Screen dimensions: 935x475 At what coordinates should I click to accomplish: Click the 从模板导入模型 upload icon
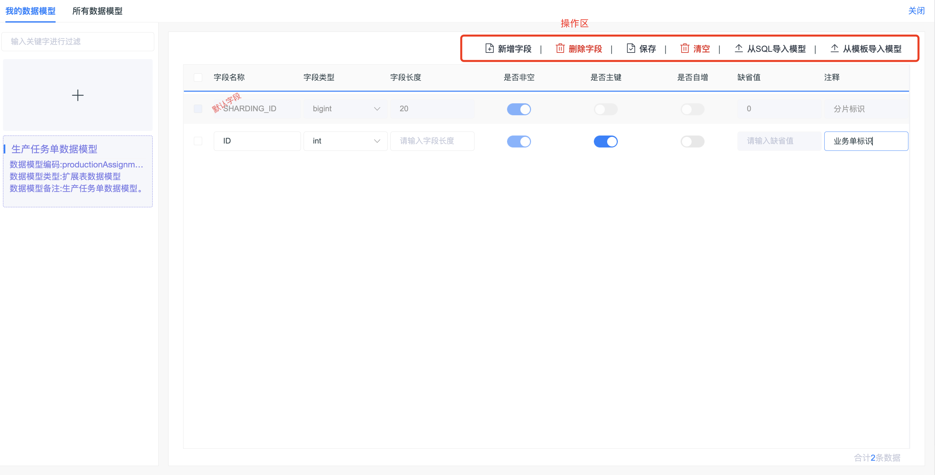coord(835,48)
